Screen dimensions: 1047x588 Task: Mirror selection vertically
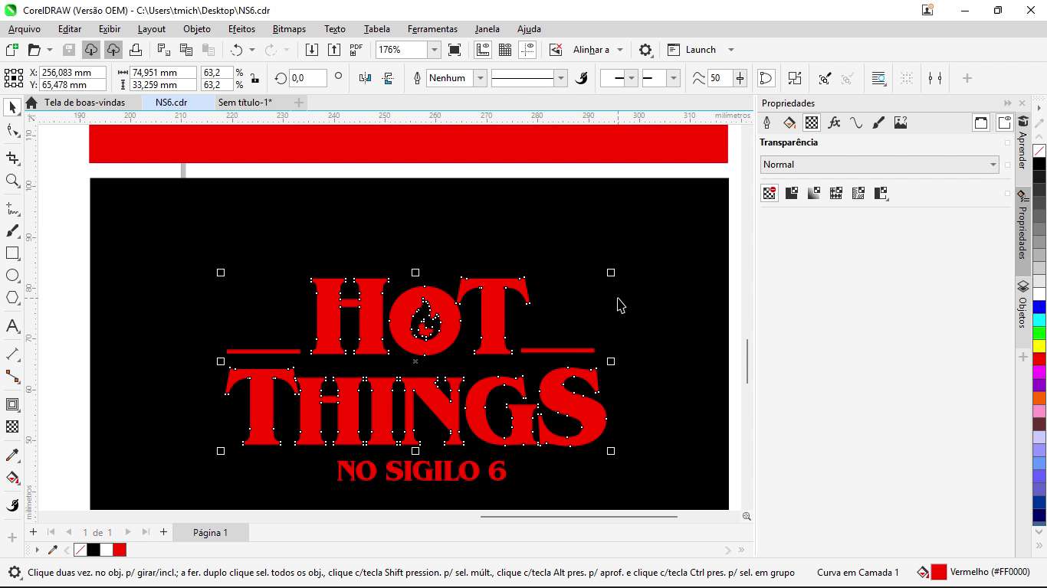pyautogui.click(x=388, y=78)
